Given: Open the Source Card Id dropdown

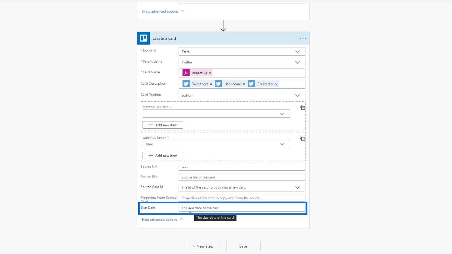Looking at the screenshot, I should pyautogui.click(x=242, y=187).
